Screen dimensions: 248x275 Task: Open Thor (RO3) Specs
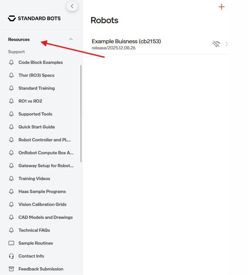36,75
